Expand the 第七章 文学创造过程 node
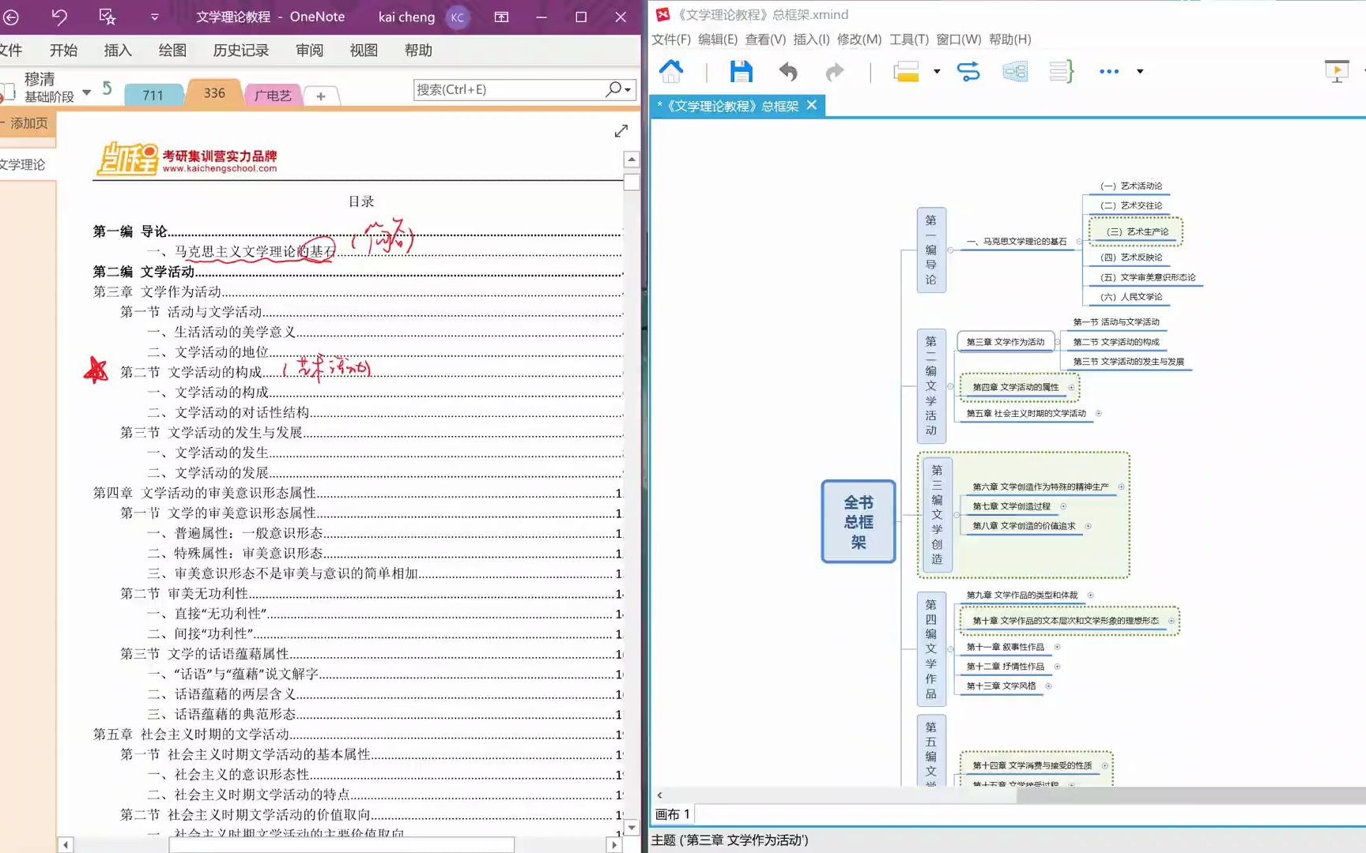Image resolution: width=1366 pixels, height=853 pixels. pyautogui.click(x=1063, y=506)
